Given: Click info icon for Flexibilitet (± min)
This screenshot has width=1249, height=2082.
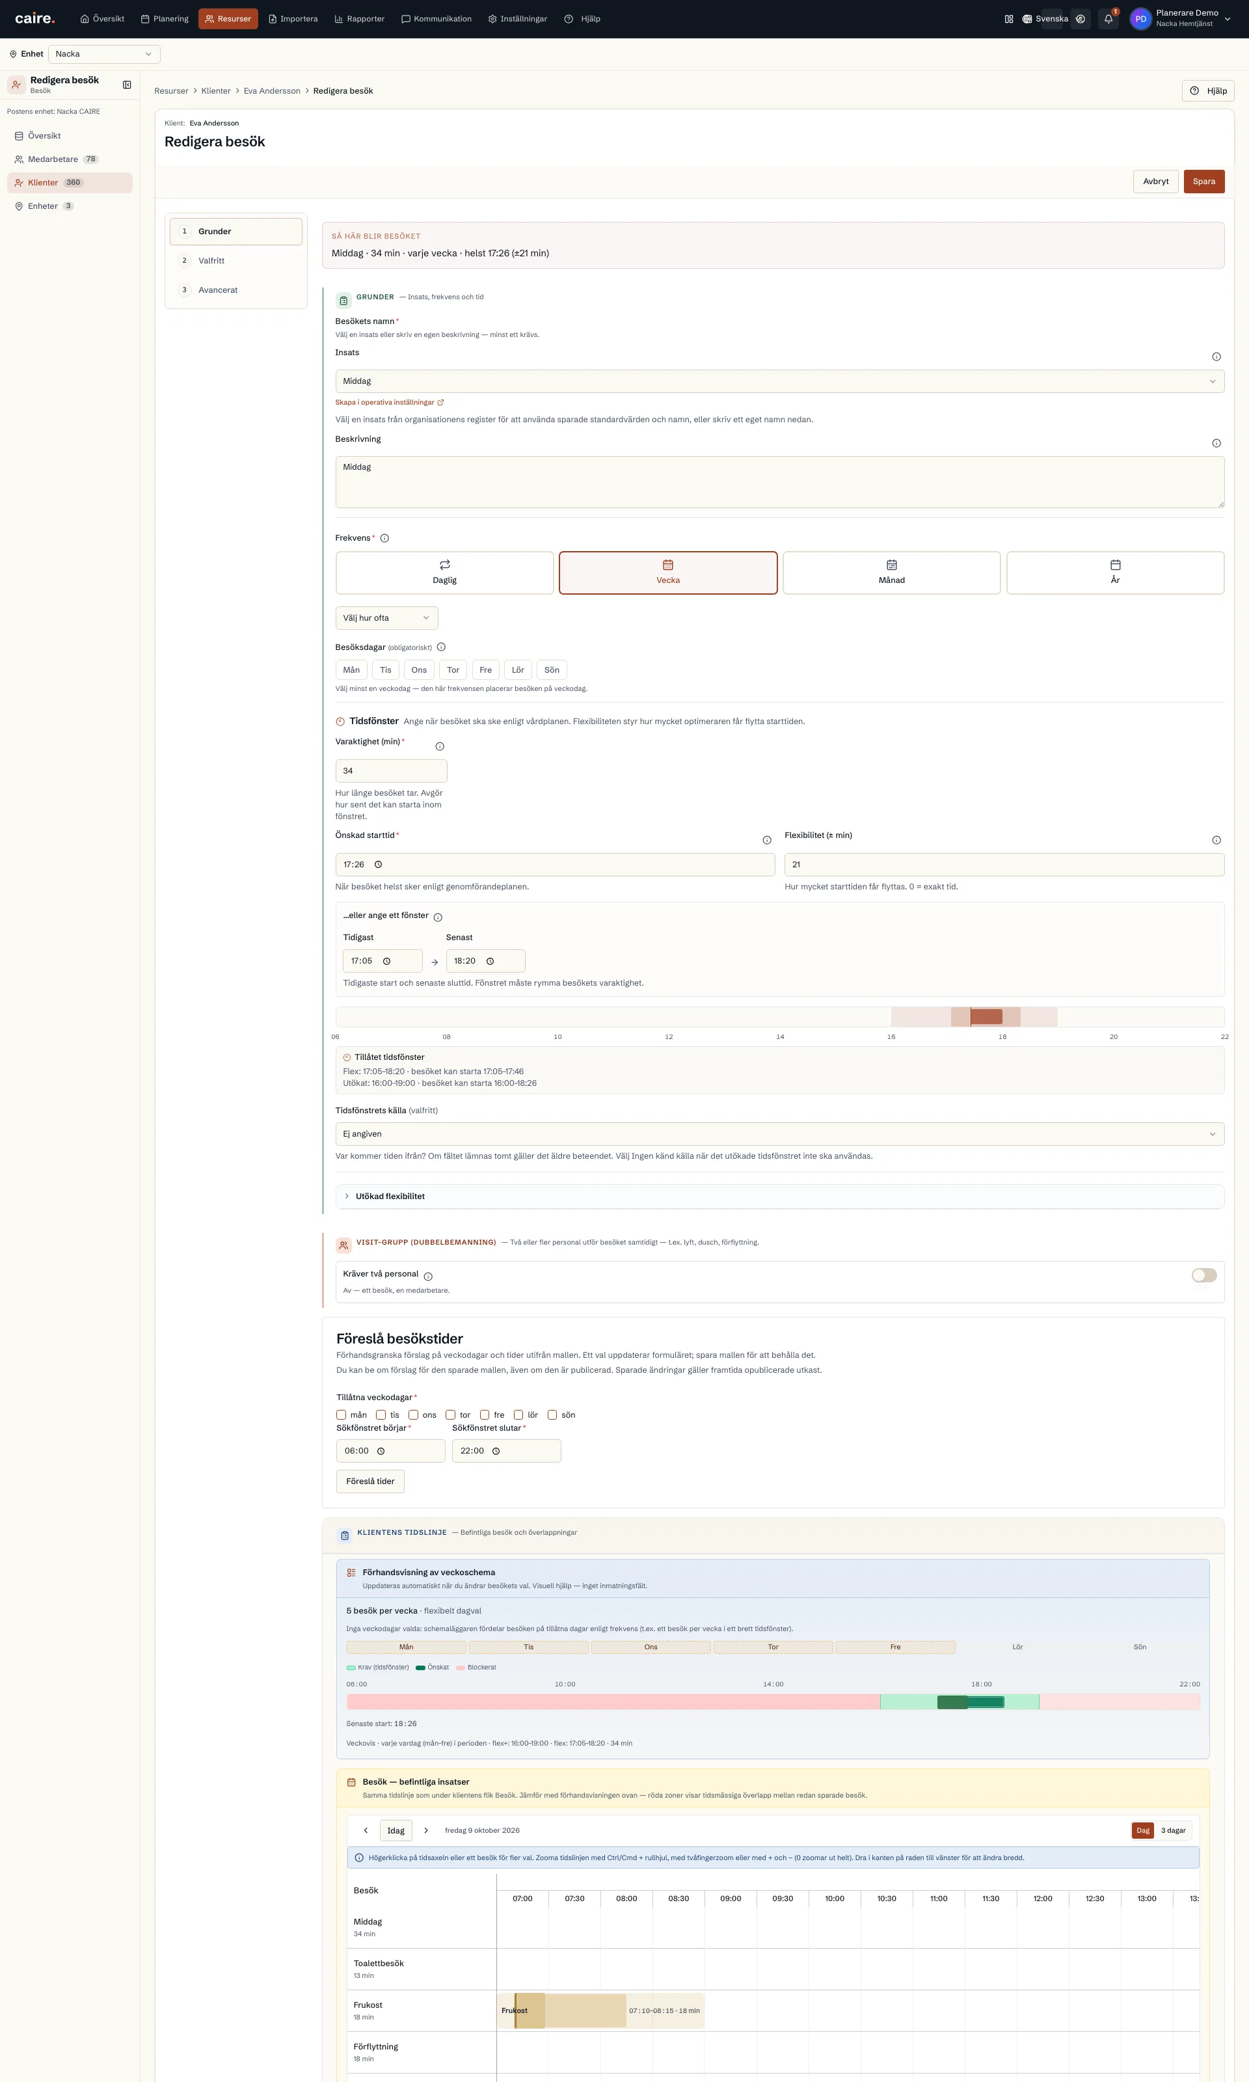Looking at the screenshot, I should (1216, 840).
